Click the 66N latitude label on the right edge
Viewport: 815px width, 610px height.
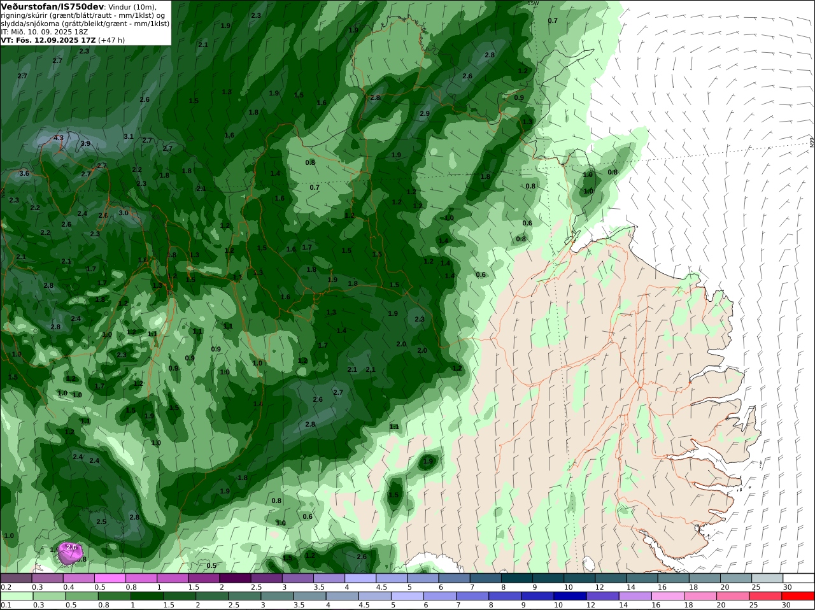point(812,142)
